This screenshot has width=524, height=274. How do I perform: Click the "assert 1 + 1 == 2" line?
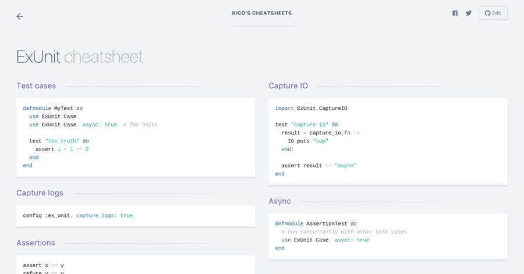[x=62, y=149]
